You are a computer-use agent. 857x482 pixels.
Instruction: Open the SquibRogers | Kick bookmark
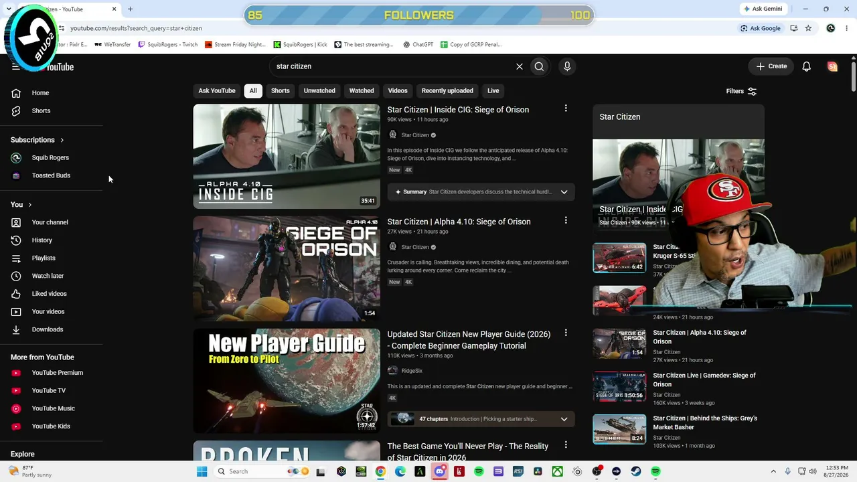pyautogui.click(x=300, y=45)
